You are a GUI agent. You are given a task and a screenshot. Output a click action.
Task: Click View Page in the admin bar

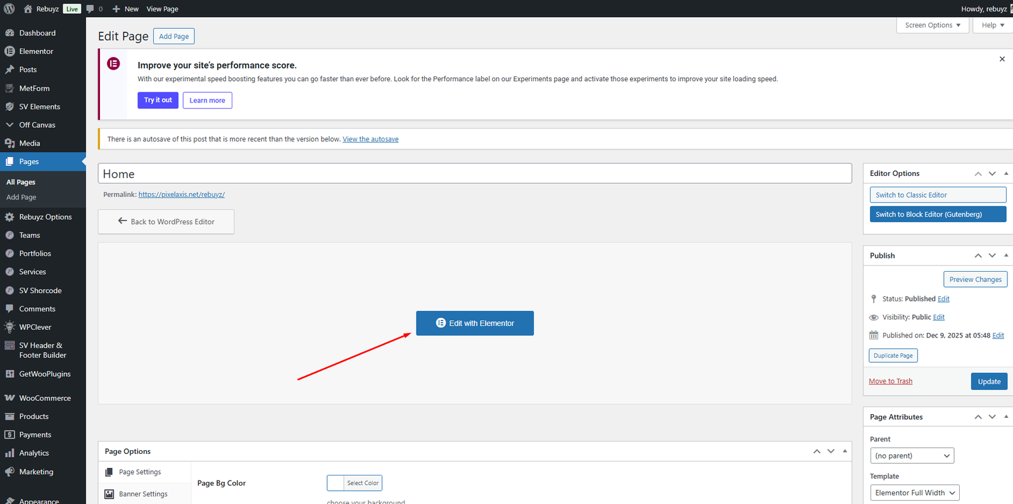click(x=163, y=9)
